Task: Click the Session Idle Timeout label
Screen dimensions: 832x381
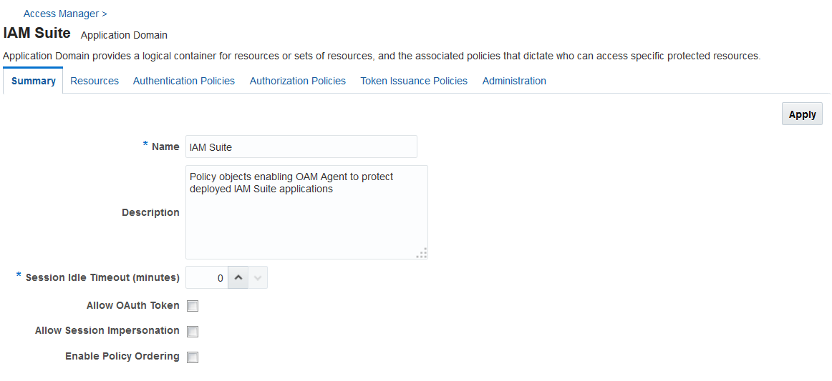Action: coord(102,277)
